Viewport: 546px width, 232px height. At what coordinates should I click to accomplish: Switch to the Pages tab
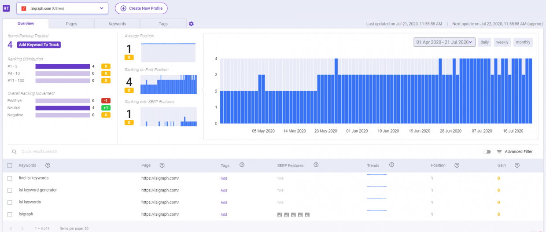[x=72, y=24]
